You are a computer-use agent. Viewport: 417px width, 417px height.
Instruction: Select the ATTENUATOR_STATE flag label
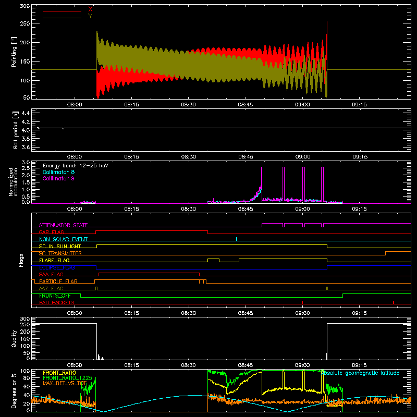[x=63, y=225]
